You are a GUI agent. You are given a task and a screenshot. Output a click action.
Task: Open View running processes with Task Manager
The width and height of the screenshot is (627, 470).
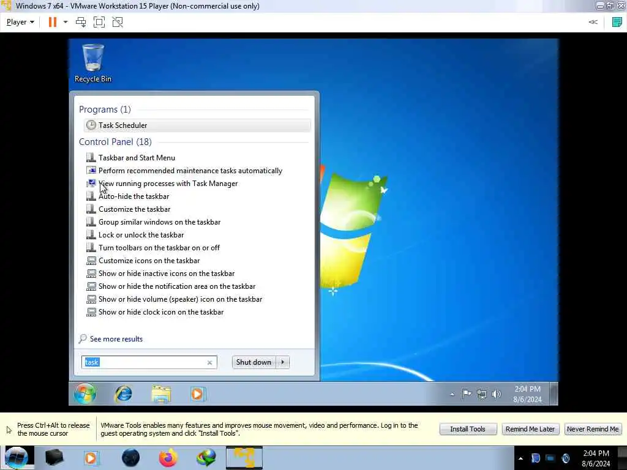point(168,184)
